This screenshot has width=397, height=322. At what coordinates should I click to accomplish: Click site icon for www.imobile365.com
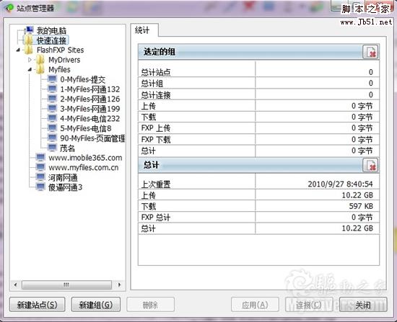coord(40,158)
